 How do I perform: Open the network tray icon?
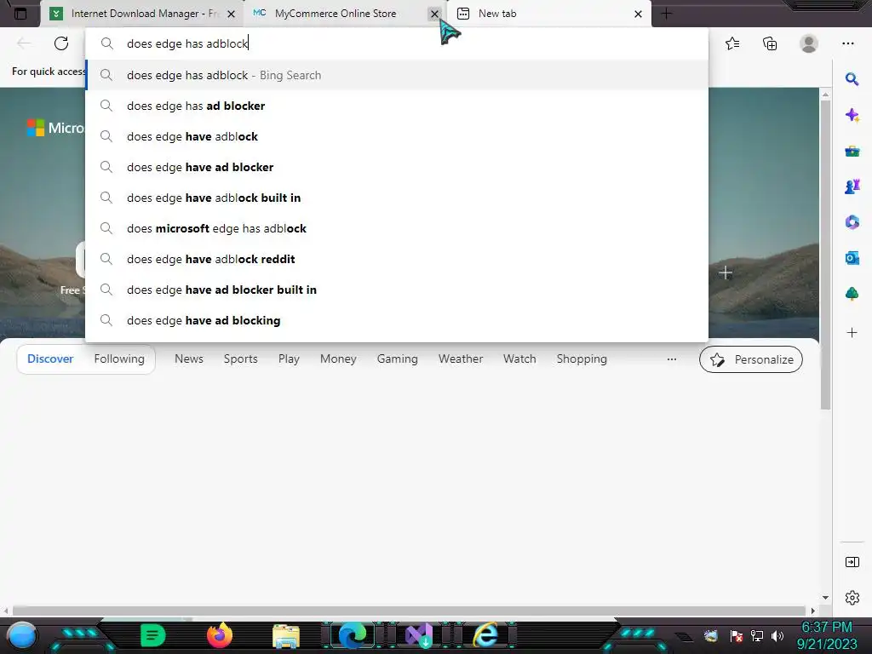(x=756, y=635)
